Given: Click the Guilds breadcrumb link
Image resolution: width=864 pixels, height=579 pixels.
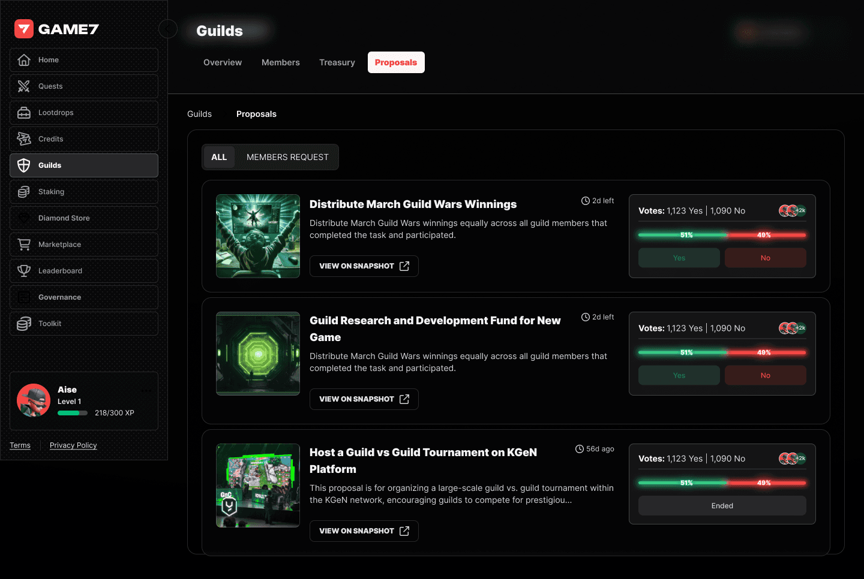Looking at the screenshot, I should pos(199,114).
